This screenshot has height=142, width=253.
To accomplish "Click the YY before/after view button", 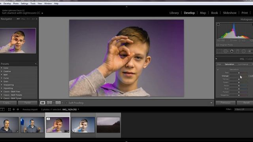I will 58,103.
